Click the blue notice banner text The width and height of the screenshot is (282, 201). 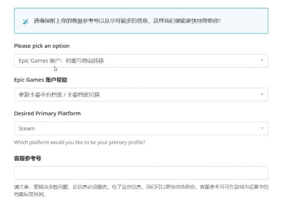[x=127, y=21]
